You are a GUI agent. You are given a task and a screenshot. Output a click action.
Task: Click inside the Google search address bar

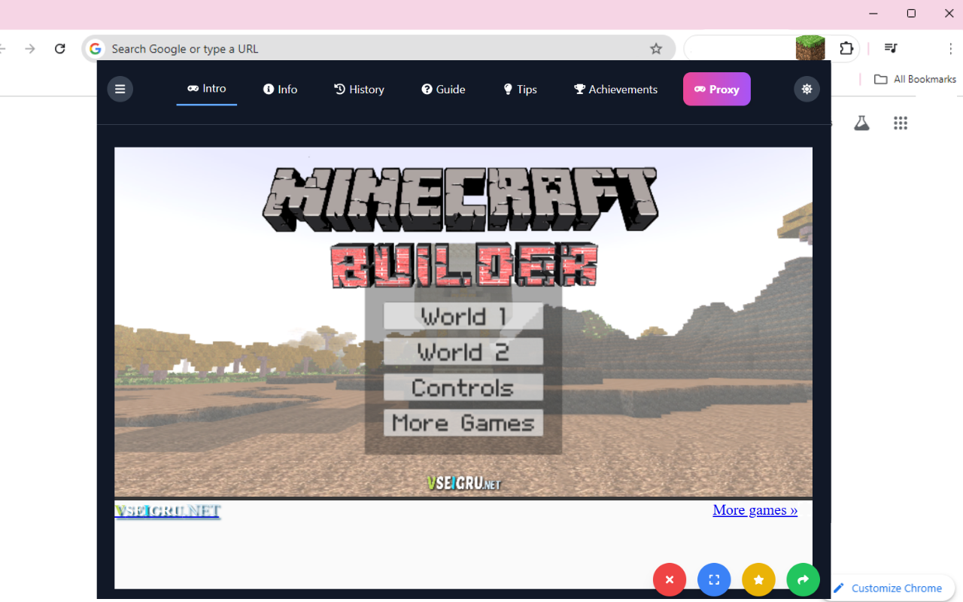point(301,47)
